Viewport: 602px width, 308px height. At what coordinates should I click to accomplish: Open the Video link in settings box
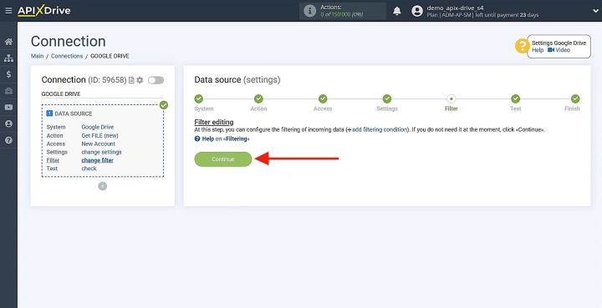point(559,50)
